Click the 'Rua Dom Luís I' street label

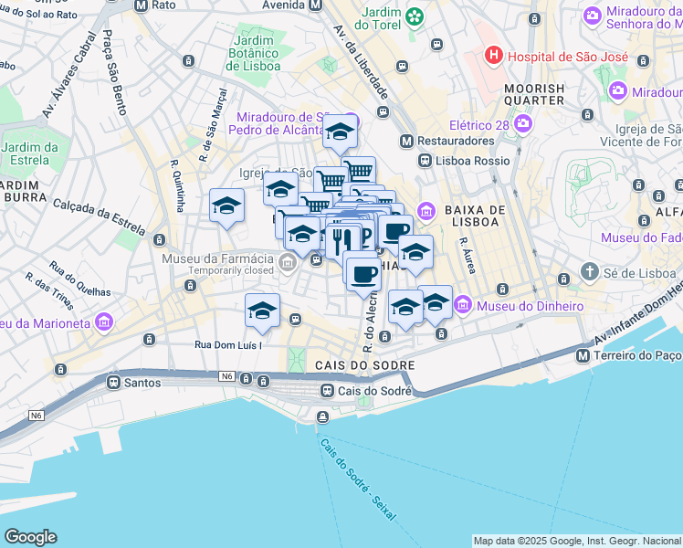[227, 344]
